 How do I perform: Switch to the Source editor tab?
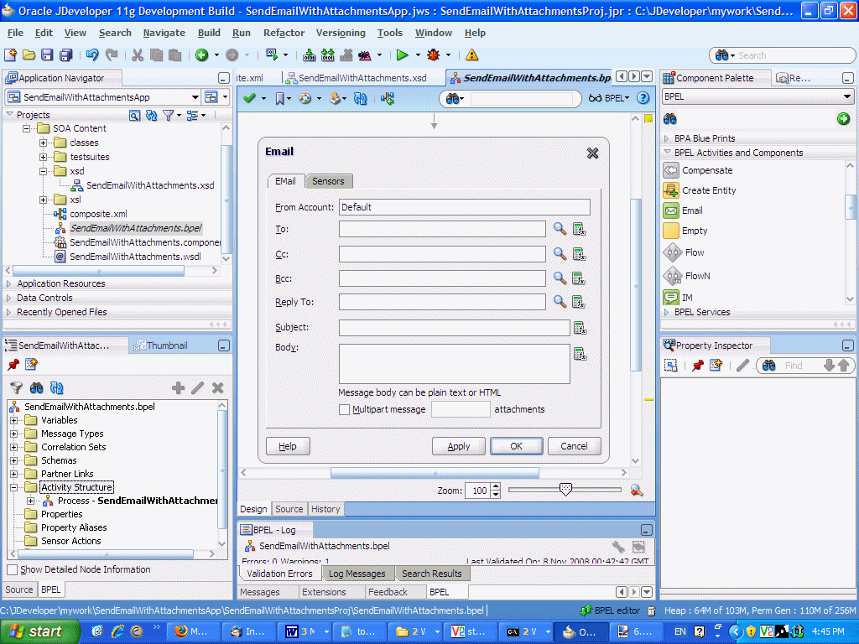point(289,509)
